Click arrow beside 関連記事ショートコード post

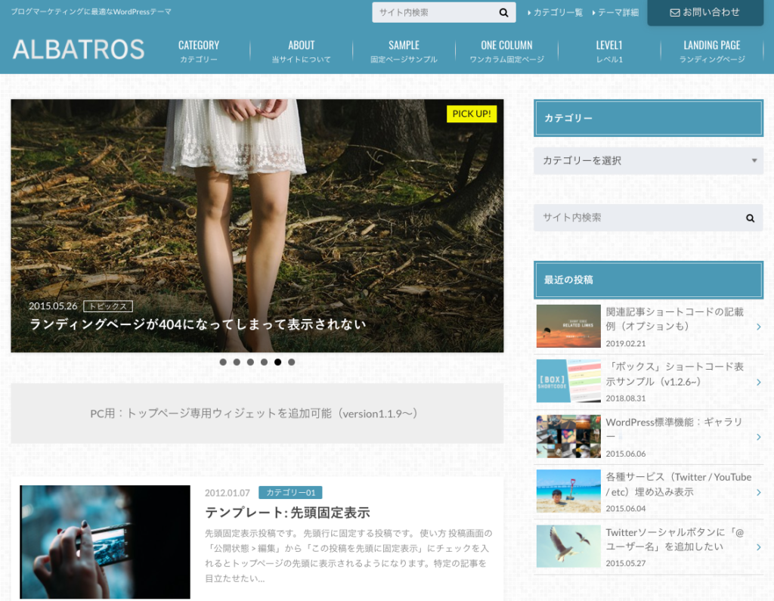click(x=758, y=327)
